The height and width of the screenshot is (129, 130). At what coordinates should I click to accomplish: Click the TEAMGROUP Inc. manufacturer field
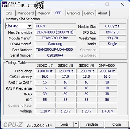[55, 38]
